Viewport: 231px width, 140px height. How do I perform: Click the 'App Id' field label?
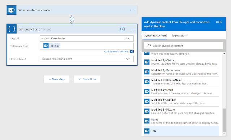[15, 38]
